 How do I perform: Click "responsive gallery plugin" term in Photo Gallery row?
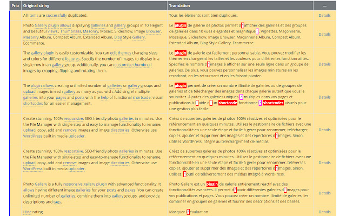(x=85, y=184)
